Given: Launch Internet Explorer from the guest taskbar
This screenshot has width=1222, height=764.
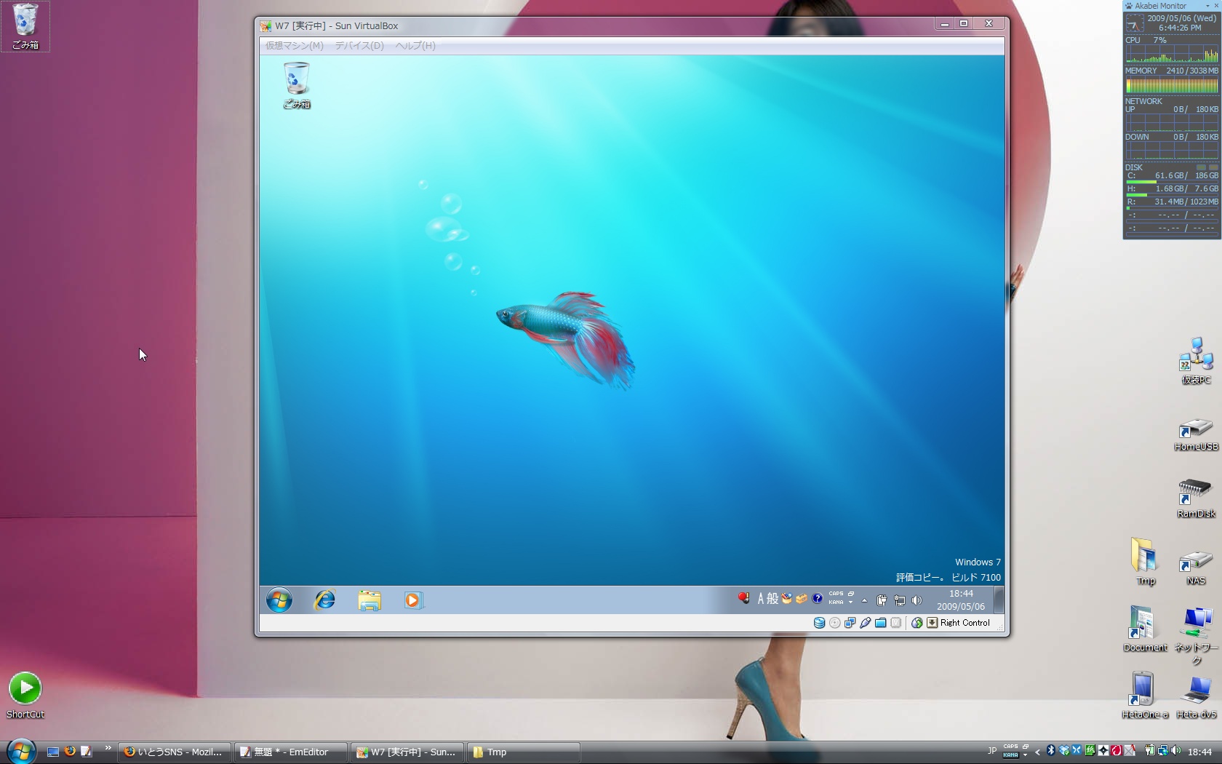Looking at the screenshot, I should (324, 600).
